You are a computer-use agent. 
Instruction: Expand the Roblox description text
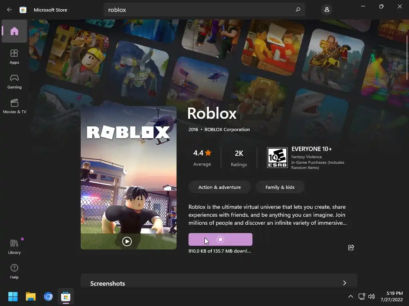pos(268,215)
